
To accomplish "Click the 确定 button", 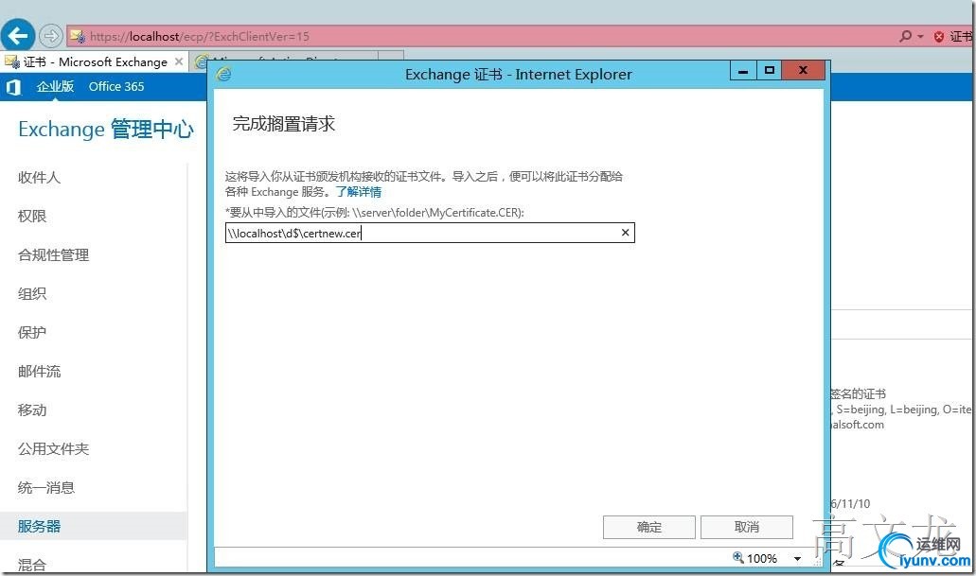I will coord(648,527).
